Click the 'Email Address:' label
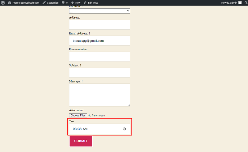 coord(78,33)
